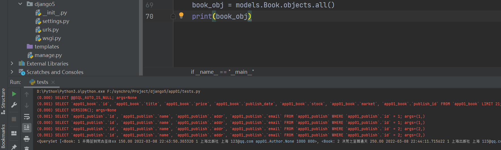
Task: Expand External Libraries node
Action: tap(12, 63)
